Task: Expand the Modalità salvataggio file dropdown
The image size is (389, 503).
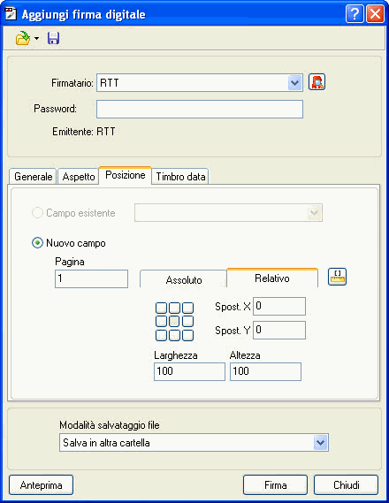Action: point(320,443)
